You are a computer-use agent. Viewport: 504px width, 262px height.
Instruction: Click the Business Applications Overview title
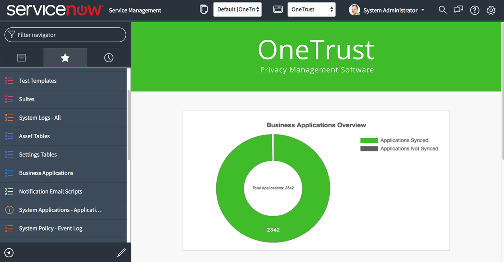[x=316, y=125]
